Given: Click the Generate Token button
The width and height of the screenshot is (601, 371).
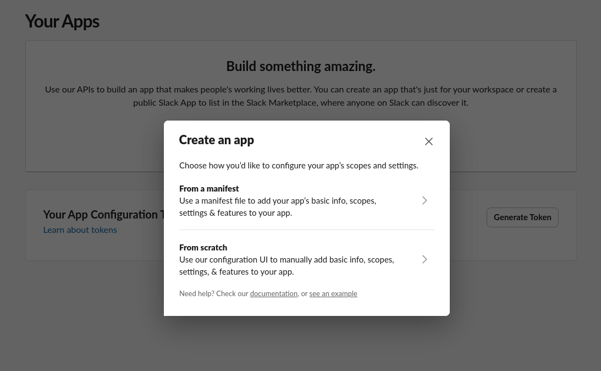Looking at the screenshot, I should 522,217.
